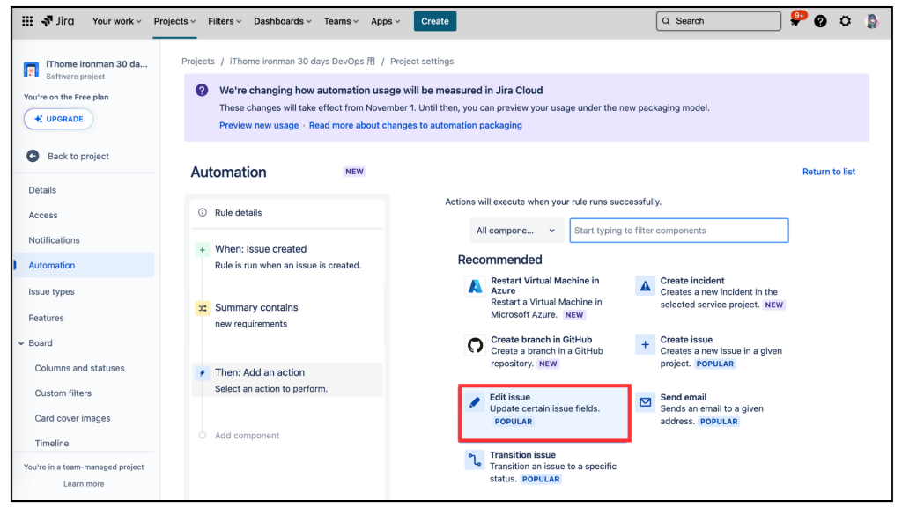This screenshot has height=507, width=902.
Task: Click the UPGRADE button
Action: tap(58, 119)
